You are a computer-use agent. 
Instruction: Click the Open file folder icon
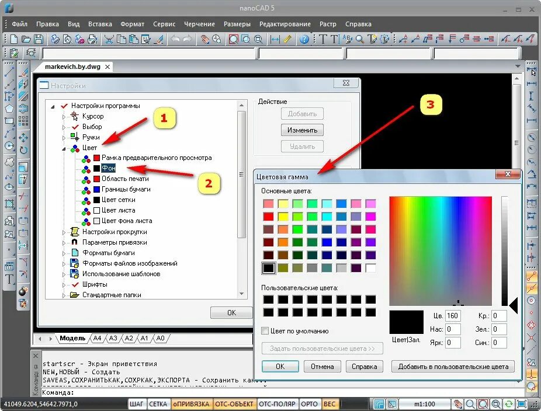pos(26,39)
